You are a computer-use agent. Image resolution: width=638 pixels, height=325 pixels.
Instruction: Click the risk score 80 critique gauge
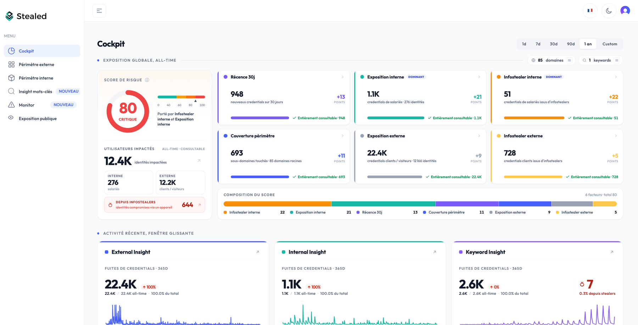pyautogui.click(x=128, y=111)
